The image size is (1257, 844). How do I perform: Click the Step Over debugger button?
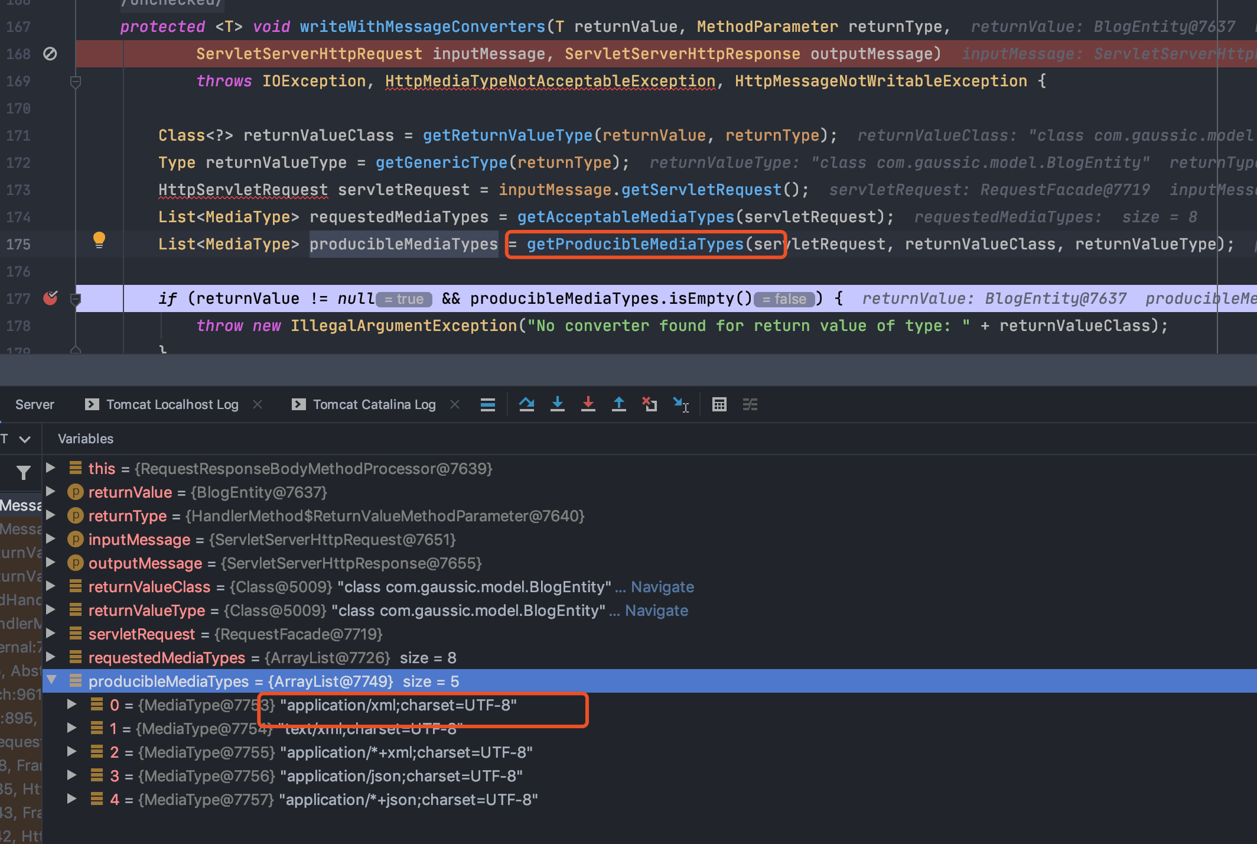pyautogui.click(x=526, y=405)
